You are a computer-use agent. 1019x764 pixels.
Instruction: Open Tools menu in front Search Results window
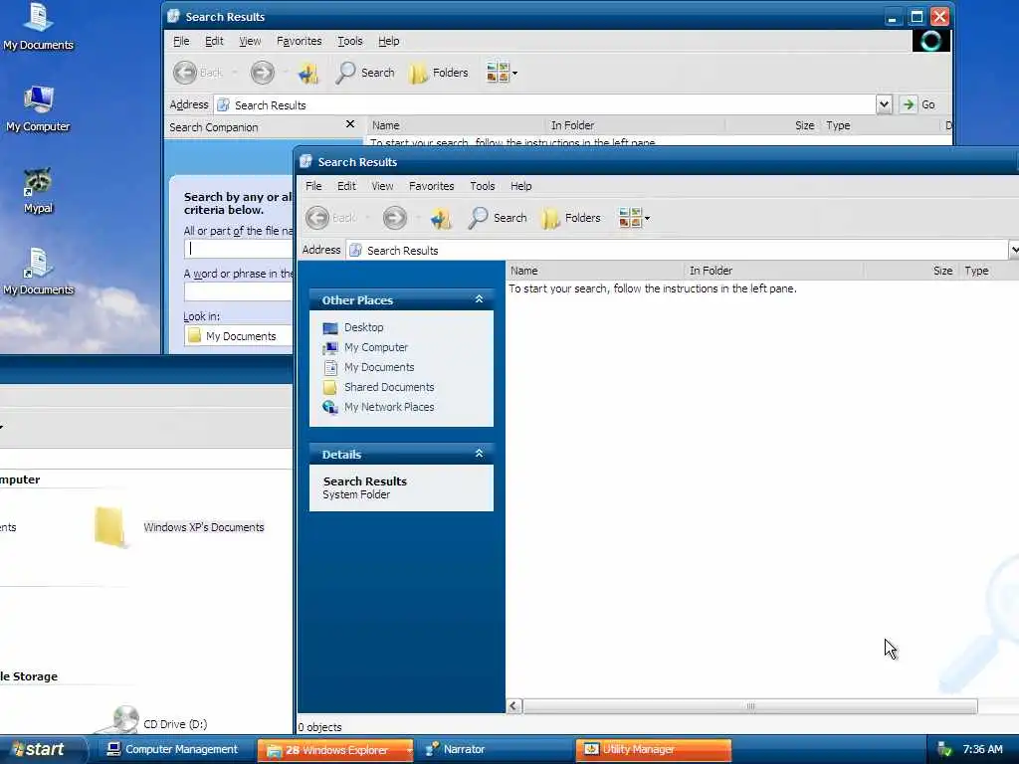(x=483, y=186)
